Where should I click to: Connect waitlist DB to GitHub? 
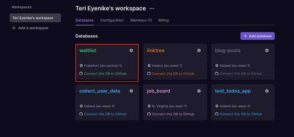[105, 74]
